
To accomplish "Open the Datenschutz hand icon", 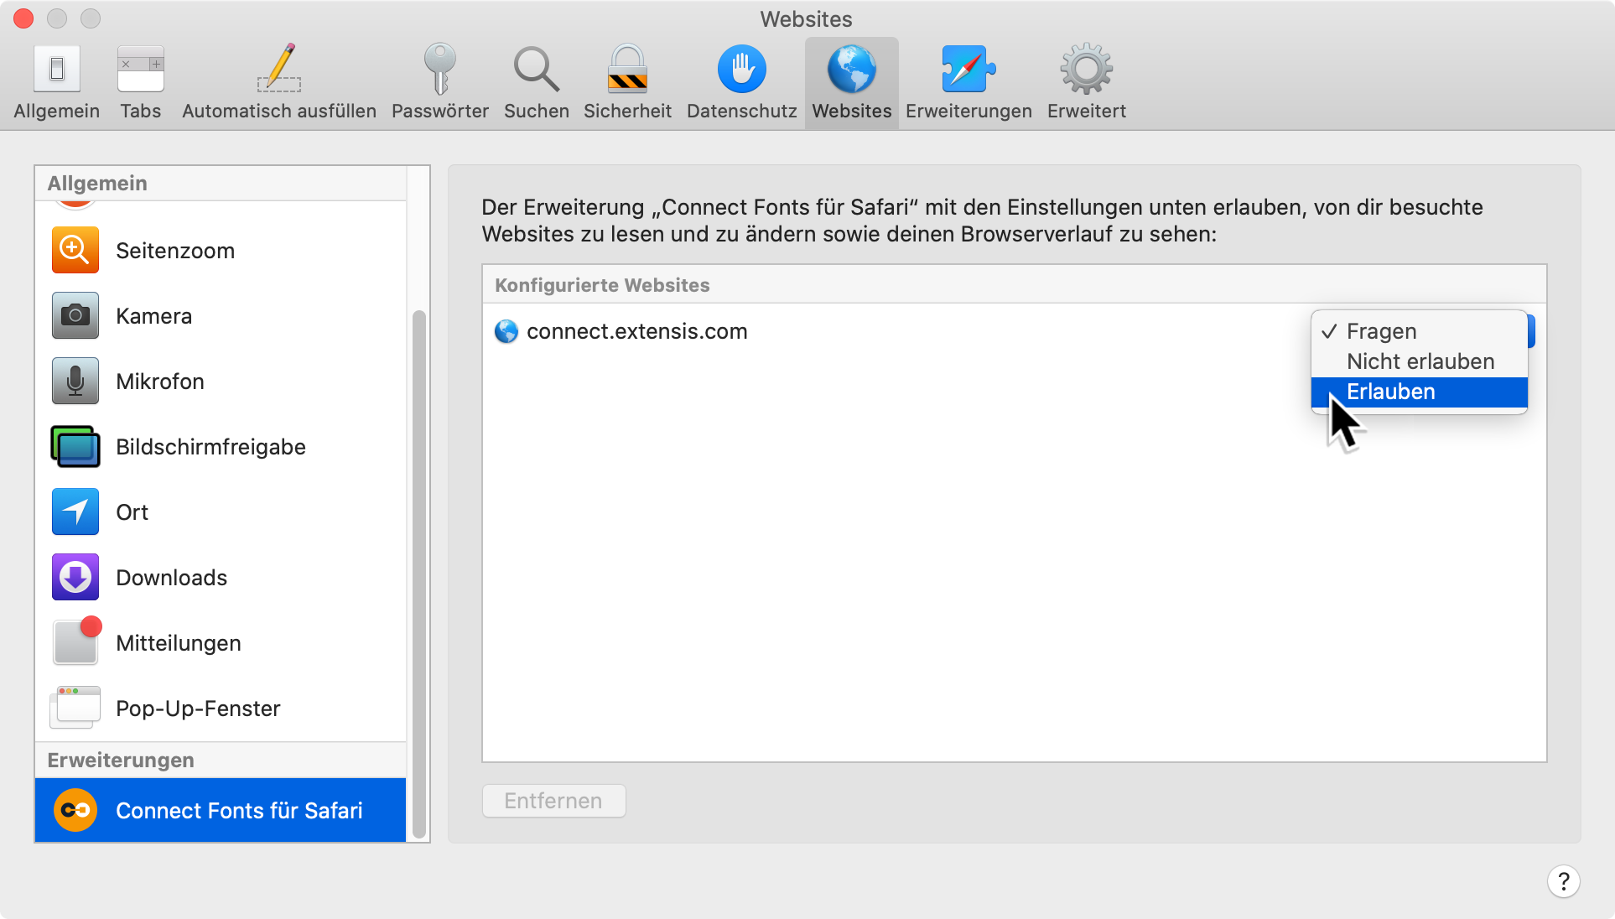I will [741, 69].
